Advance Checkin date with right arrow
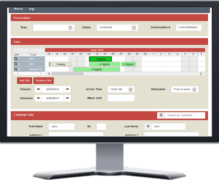This screenshot has height=180, width=219. [67, 89]
